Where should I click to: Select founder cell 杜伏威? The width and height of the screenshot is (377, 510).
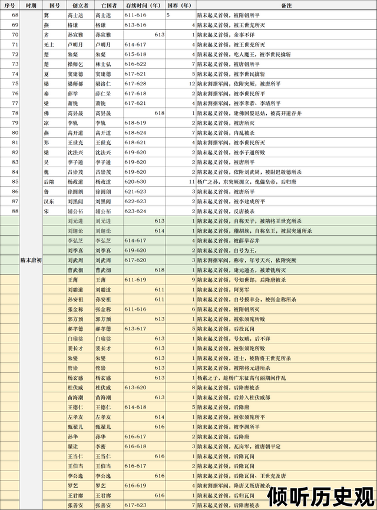pos(80,388)
